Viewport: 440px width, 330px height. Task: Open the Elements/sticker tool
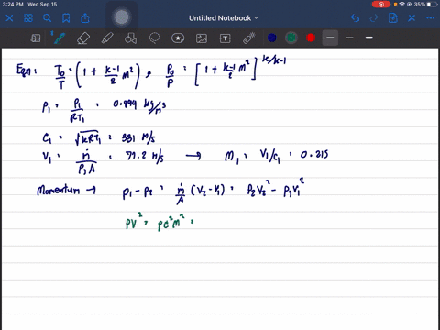[178, 38]
